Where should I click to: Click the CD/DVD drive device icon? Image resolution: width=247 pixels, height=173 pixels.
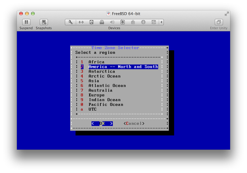coord(102,22)
